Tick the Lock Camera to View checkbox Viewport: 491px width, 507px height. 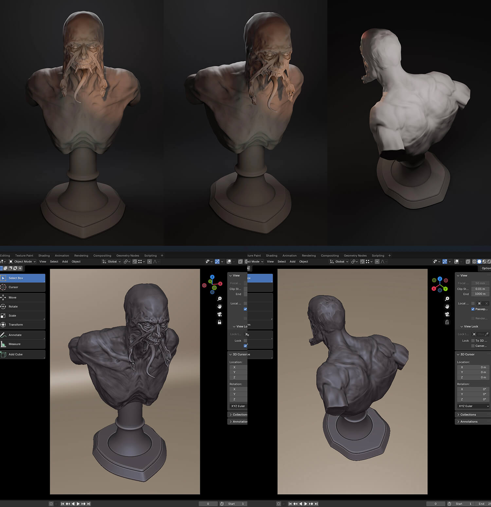[x=473, y=346]
